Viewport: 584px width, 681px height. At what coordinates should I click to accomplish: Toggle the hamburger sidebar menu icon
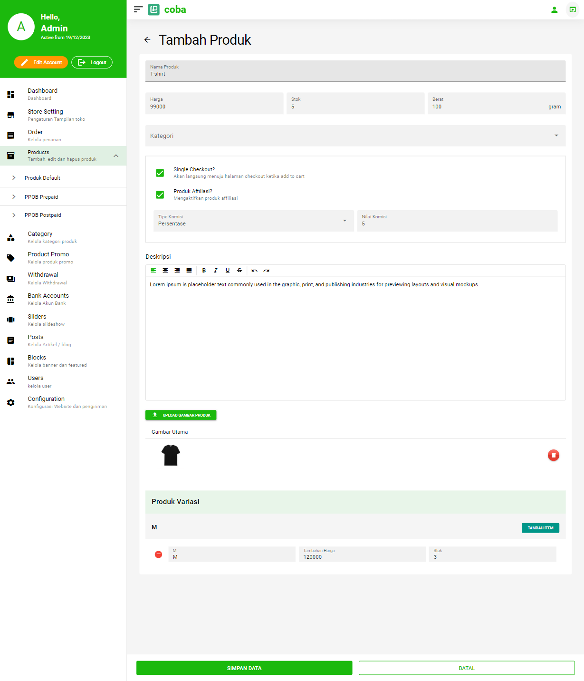coord(138,10)
